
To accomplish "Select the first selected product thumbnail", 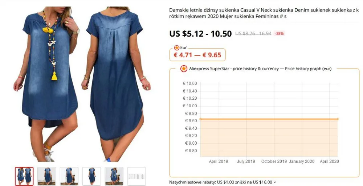I will (24, 176).
